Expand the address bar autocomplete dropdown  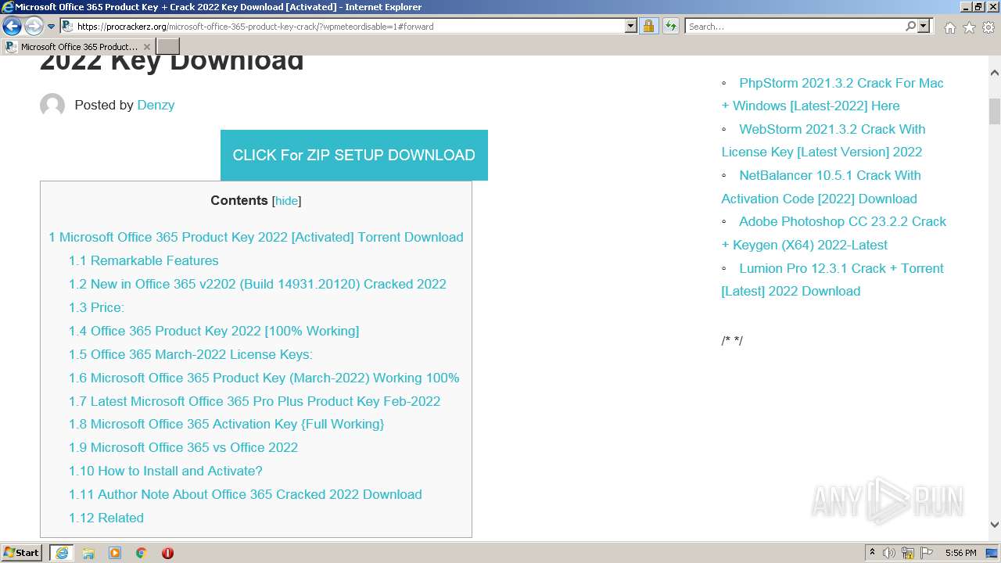[631, 26]
